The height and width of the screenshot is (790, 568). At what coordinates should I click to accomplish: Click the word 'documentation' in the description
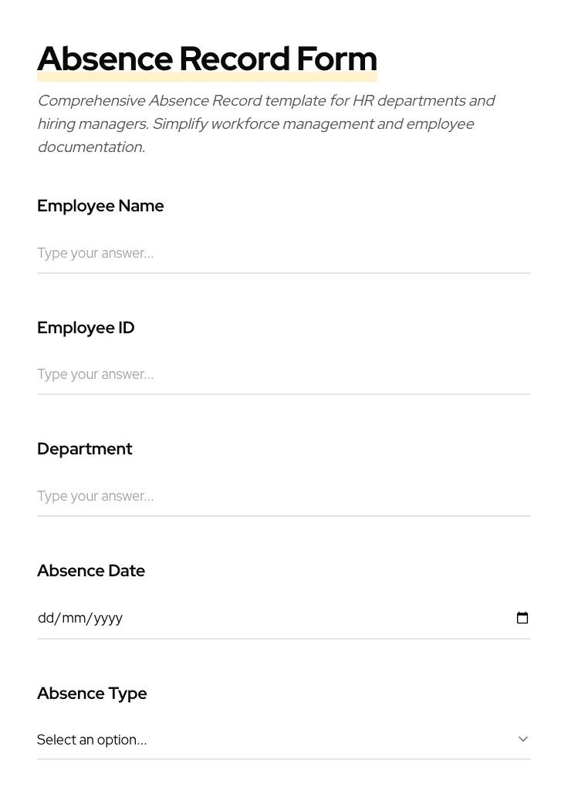[x=90, y=147]
